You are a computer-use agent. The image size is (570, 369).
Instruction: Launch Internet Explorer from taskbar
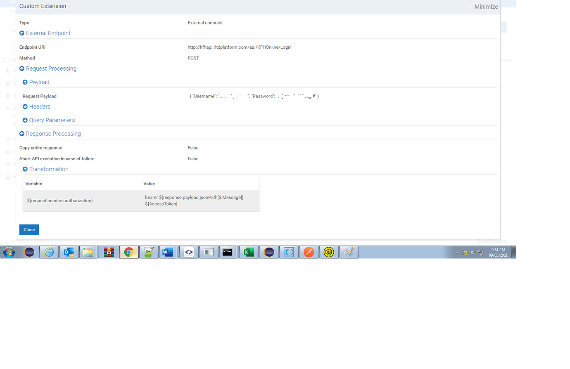click(49, 252)
